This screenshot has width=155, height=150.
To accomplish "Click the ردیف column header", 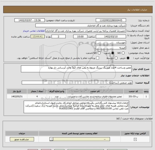I will tap(146, 91).
